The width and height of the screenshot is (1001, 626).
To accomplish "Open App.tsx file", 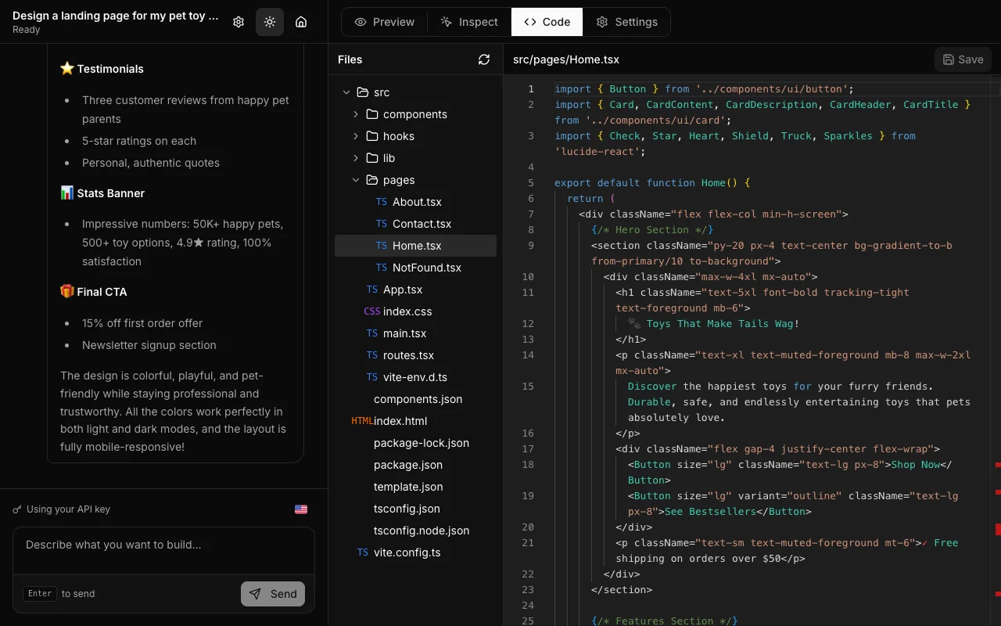I will 415,290.
